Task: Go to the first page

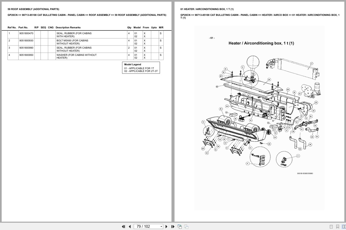Action: click(123, 227)
